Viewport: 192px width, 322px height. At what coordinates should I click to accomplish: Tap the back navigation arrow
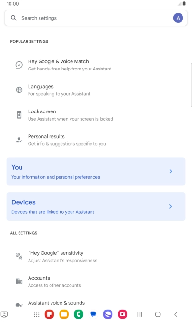click(x=176, y=314)
